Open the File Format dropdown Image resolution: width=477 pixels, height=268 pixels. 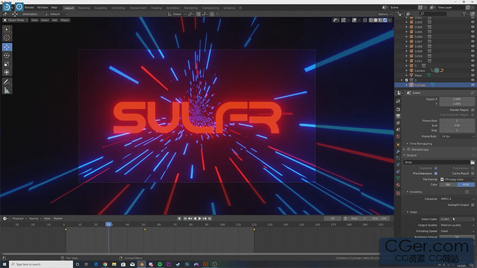[x=457, y=180]
